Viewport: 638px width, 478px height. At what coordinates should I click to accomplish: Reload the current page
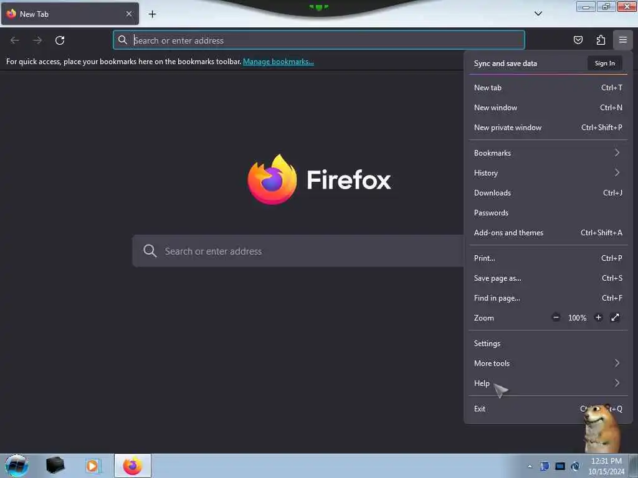(x=60, y=40)
